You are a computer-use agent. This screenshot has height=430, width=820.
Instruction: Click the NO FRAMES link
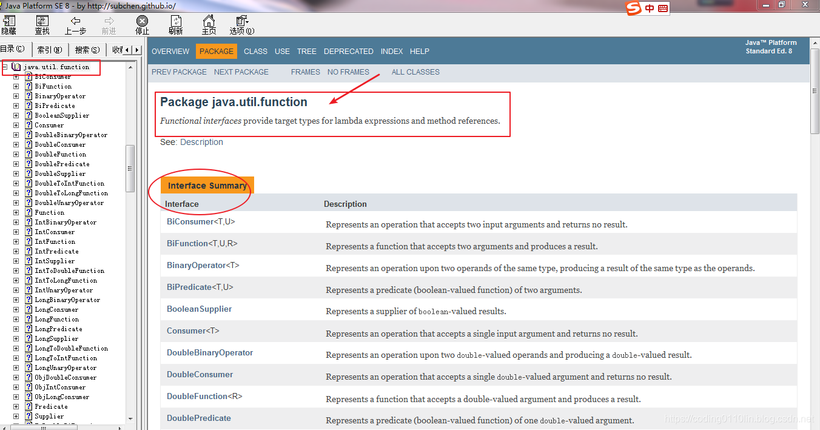348,72
